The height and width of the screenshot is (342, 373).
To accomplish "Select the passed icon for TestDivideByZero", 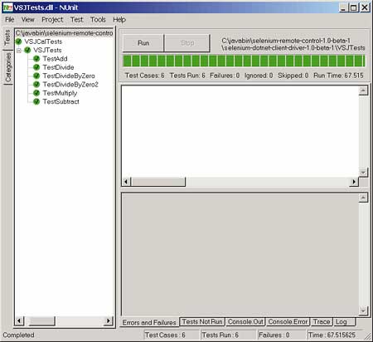I will pos(36,76).
